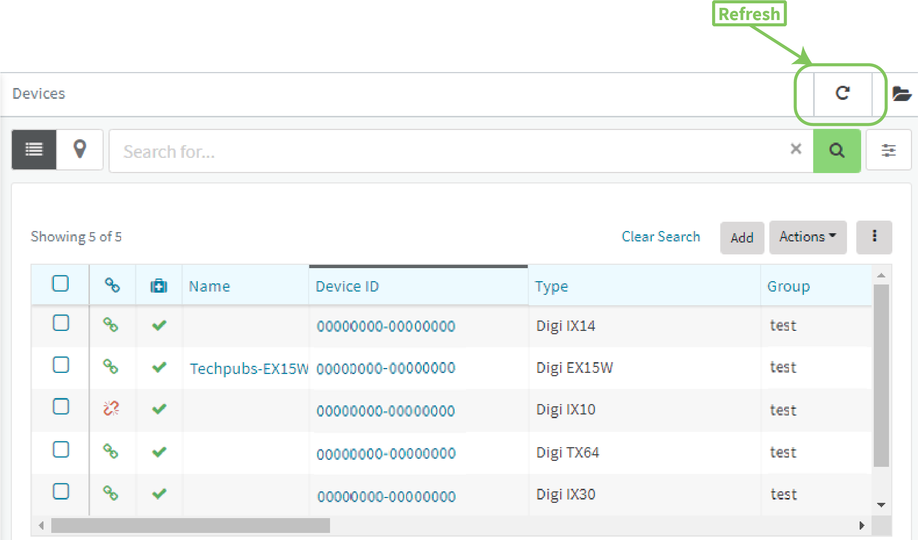Tick the checkbox for the Digi TX64 row

click(61, 450)
